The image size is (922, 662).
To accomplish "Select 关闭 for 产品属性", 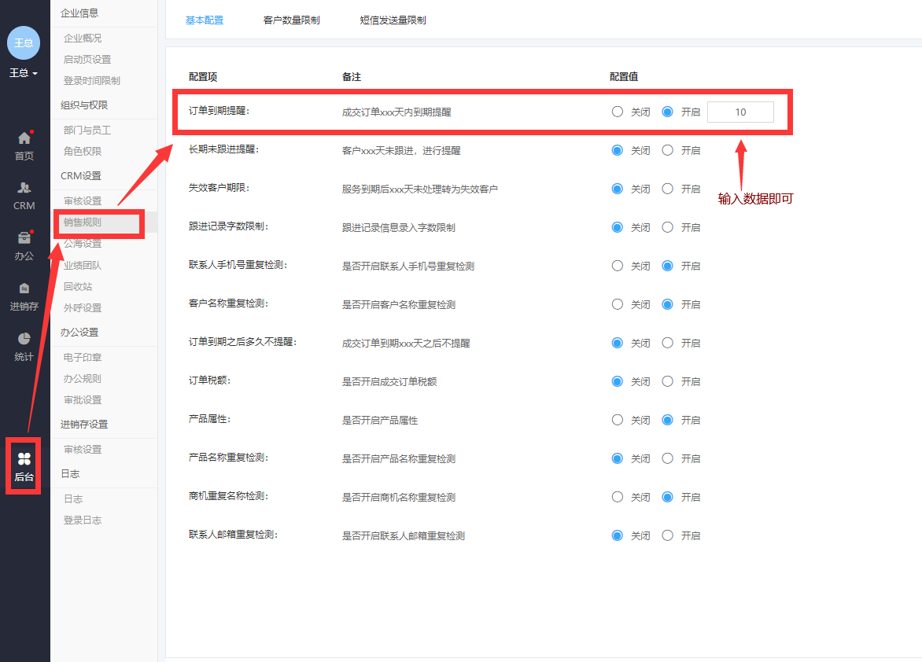I will [x=618, y=420].
